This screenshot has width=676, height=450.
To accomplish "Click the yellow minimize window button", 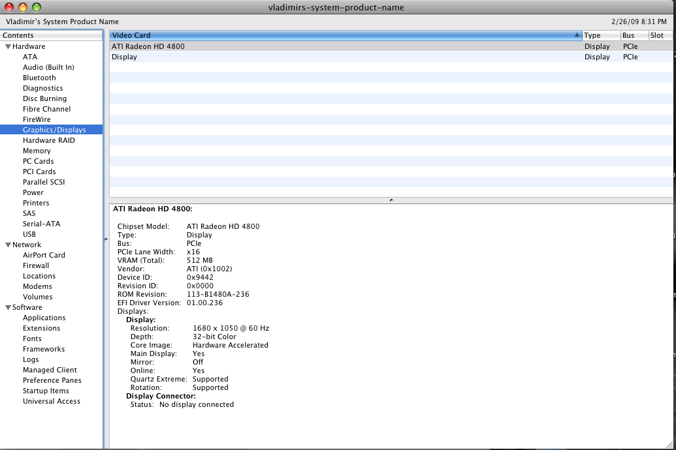I will click(22, 7).
